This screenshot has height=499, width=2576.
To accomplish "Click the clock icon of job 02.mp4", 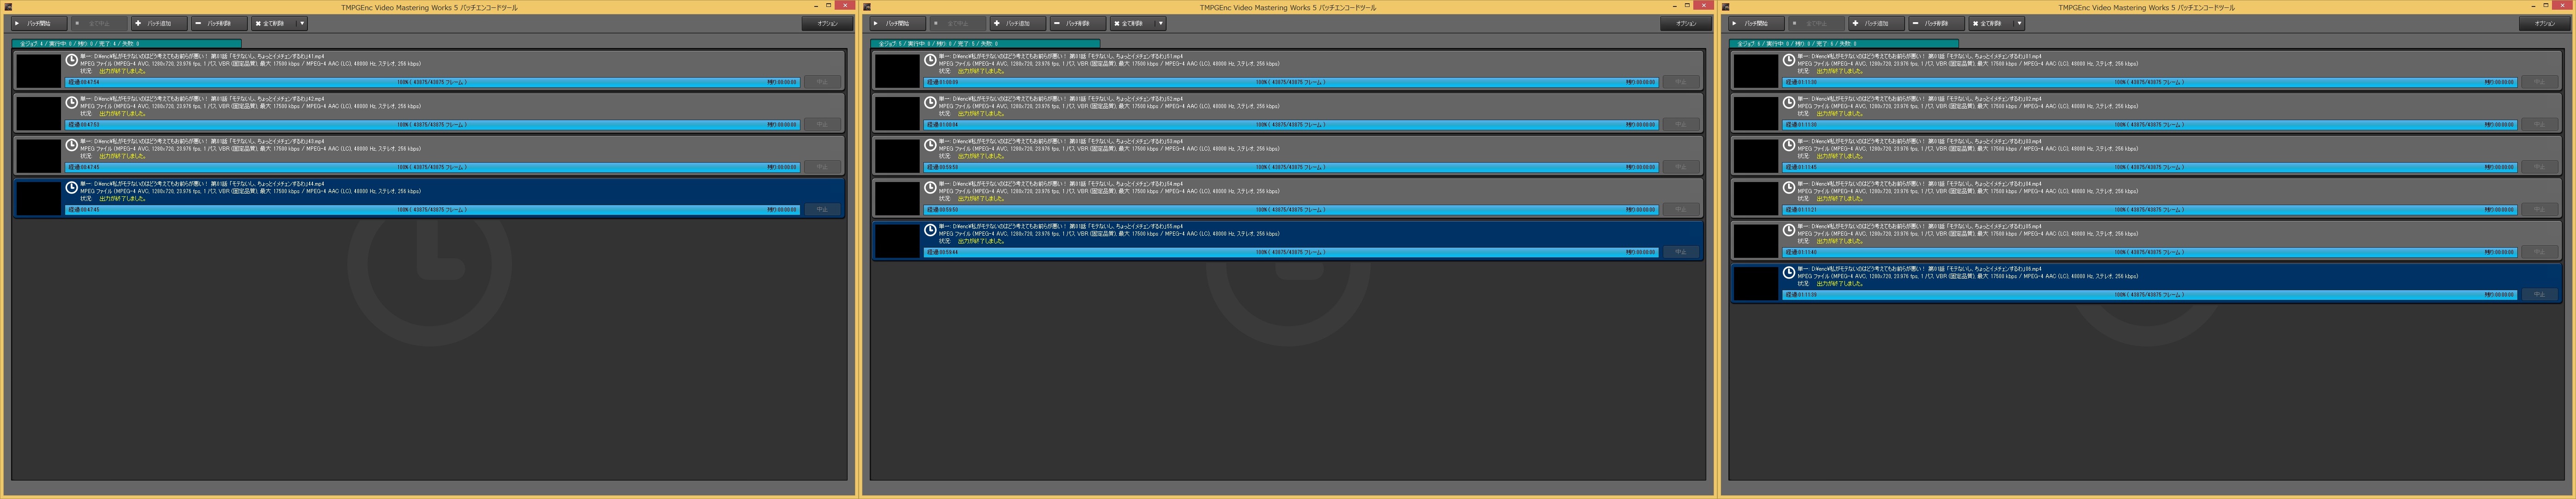I will point(1789,102).
